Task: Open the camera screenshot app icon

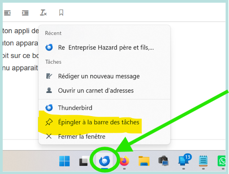Action: tap(163, 161)
